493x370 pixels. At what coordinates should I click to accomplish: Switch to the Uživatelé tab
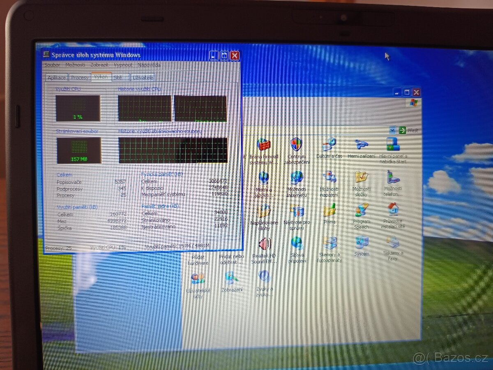coord(143,78)
